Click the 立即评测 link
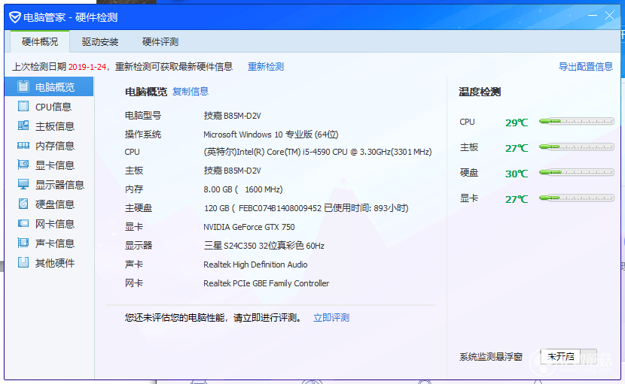 (x=331, y=318)
